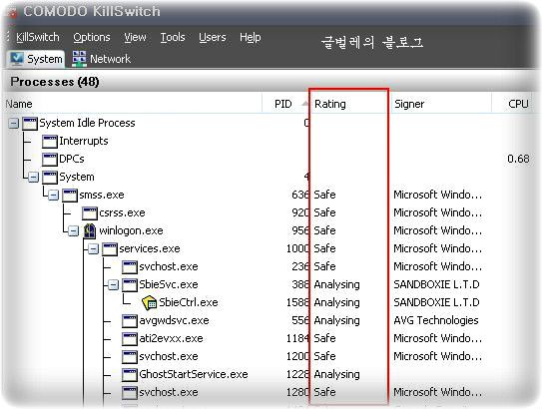Screen dimensions: 542x409
Task: Collapse the services.exe node
Action: tap(94, 248)
